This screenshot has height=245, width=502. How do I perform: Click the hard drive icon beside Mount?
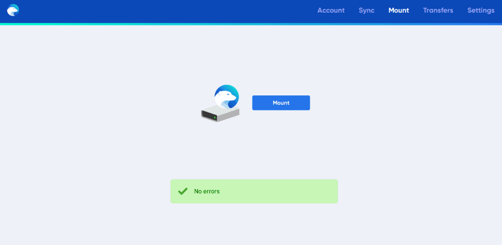pos(220,114)
